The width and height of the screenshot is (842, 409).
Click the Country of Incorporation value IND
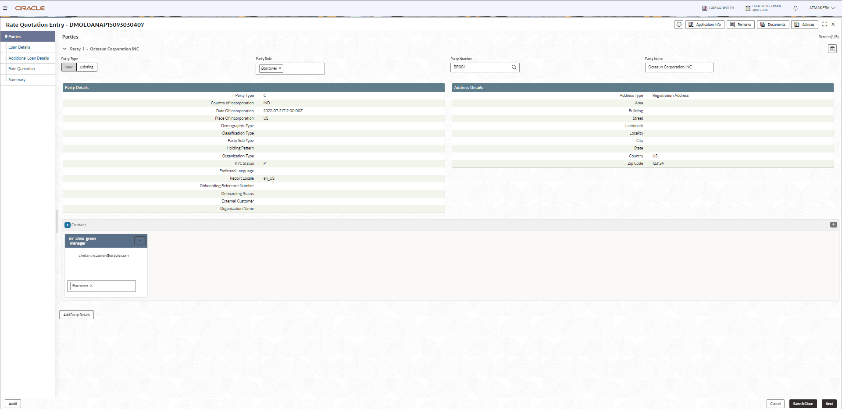[x=267, y=103]
